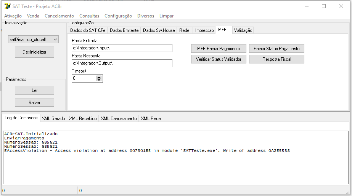Click the Resposta Fiscal button
352x196 pixels.
click(x=276, y=59)
